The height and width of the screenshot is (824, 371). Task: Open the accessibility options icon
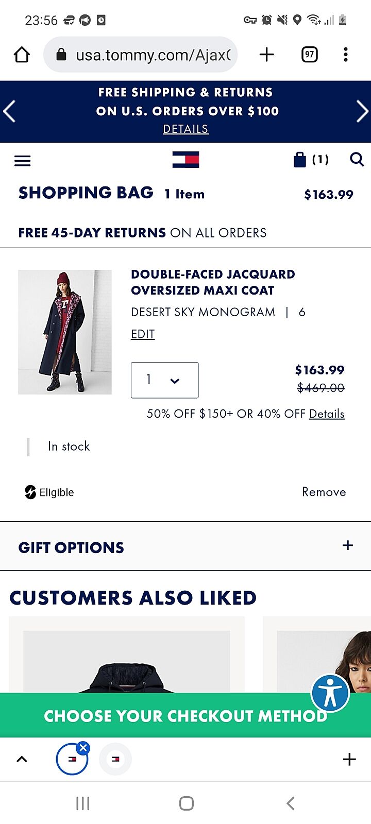point(330,693)
